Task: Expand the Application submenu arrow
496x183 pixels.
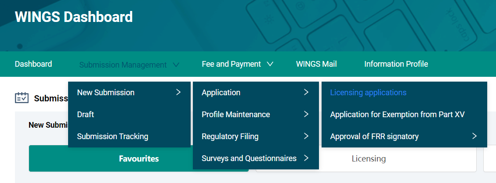Action: [306, 92]
